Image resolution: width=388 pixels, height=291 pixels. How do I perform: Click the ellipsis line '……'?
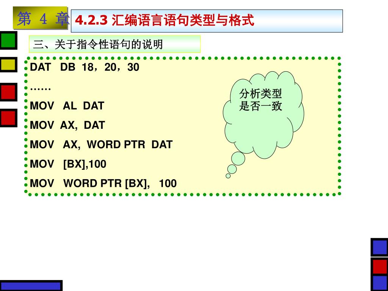point(40,88)
